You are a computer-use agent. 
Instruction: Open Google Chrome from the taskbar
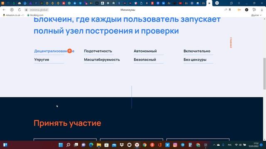145,145
